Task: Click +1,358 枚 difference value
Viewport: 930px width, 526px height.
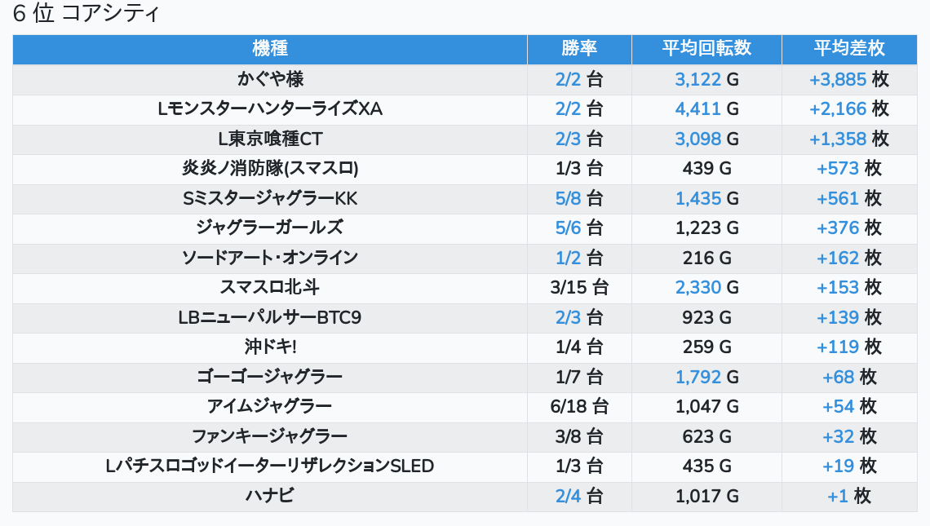Action: pos(848,139)
